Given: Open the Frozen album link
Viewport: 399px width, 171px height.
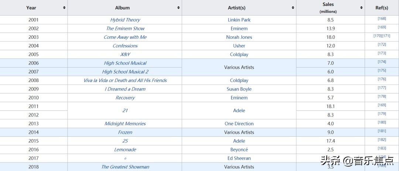Looking at the screenshot, I should pyautogui.click(x=125, y=132).
